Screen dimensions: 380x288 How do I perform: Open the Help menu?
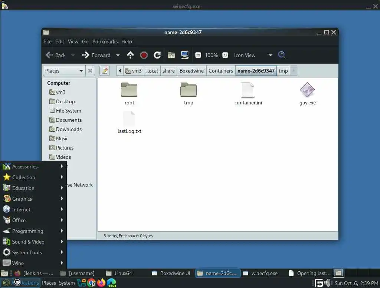pyautogui.click(x=127, y=41)
